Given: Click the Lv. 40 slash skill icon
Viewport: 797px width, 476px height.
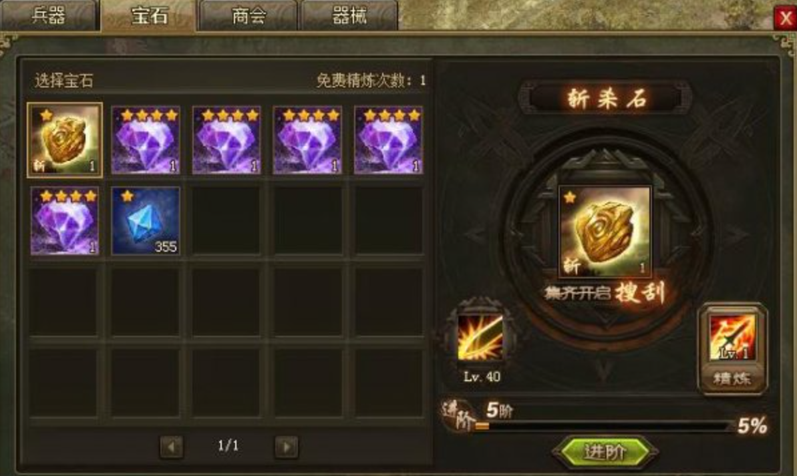Looking at the screenshot, I should pos(480,337).
